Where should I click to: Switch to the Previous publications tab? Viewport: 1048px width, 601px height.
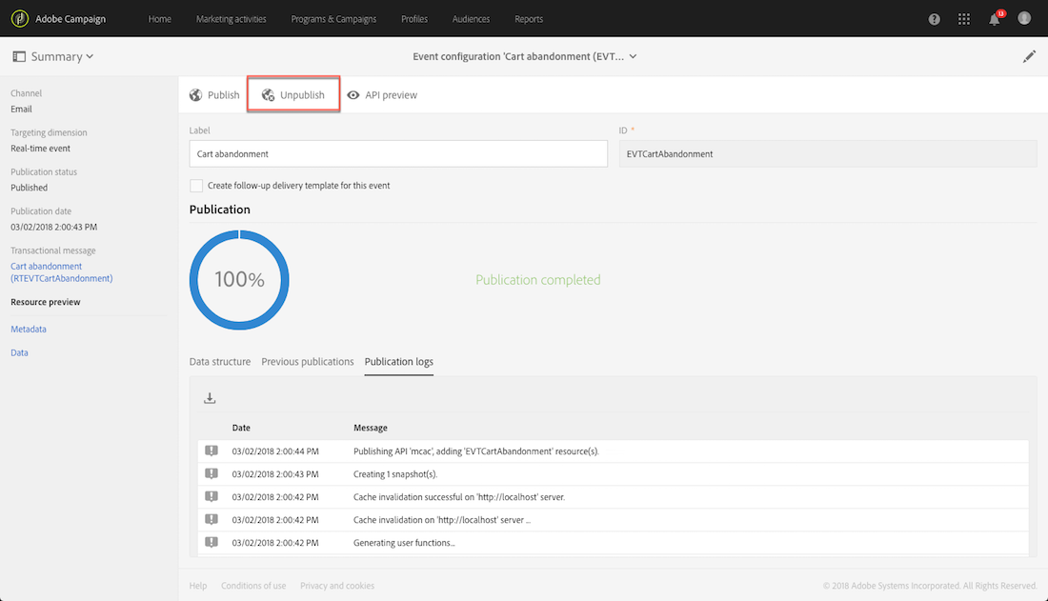pyautogui.click(x=308, y=362)
